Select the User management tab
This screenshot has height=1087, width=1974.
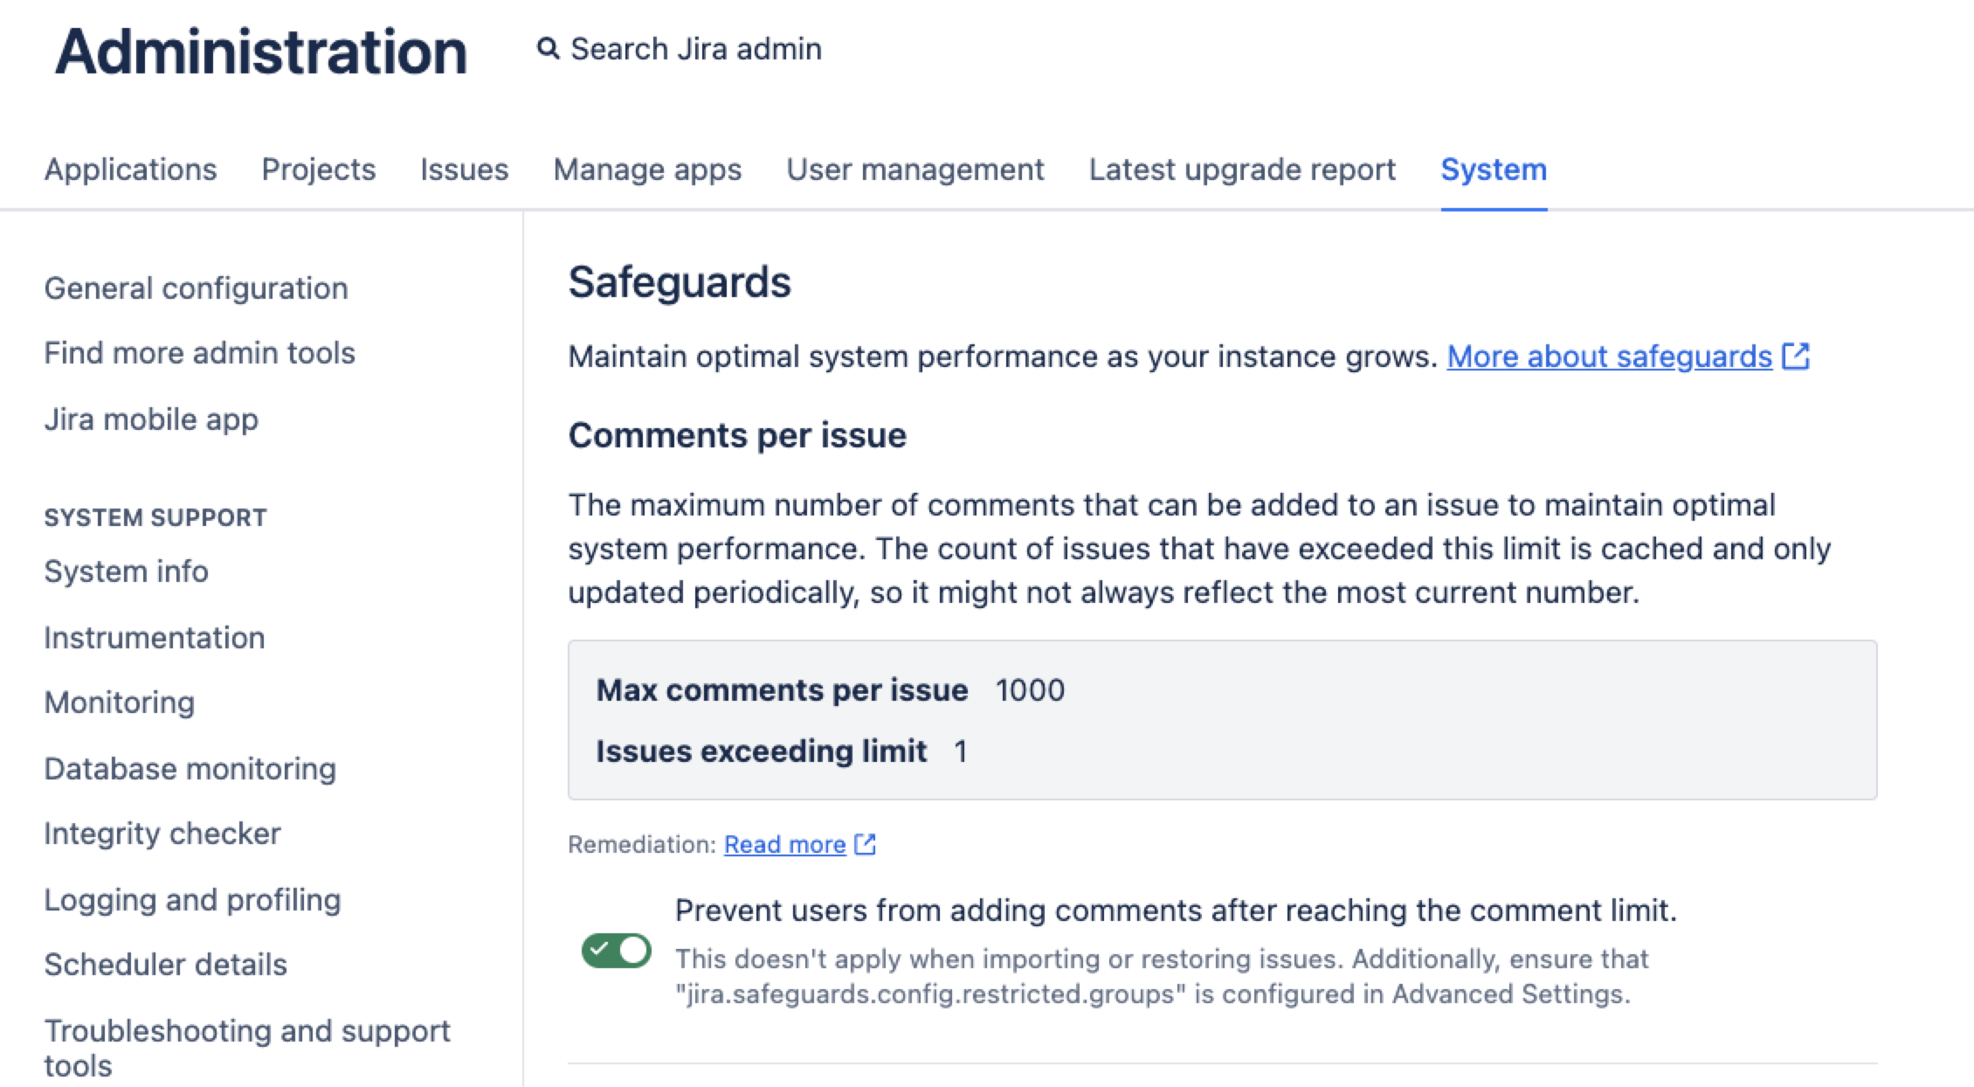click(x=915, y=170)
